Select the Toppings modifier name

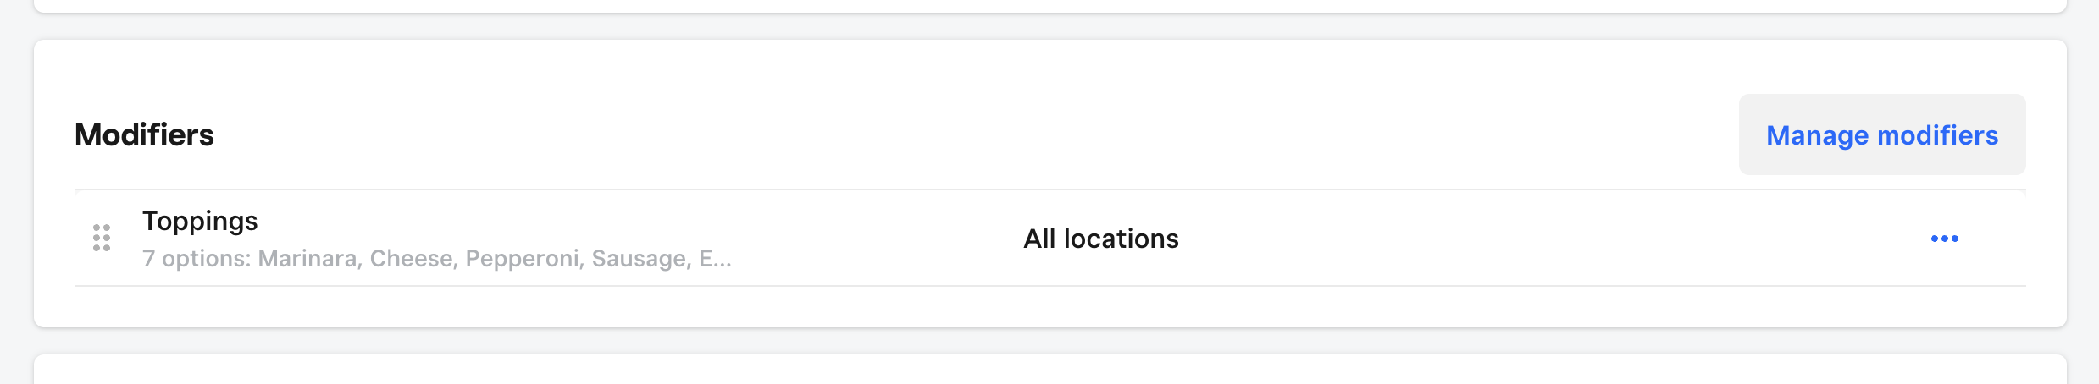200,221
